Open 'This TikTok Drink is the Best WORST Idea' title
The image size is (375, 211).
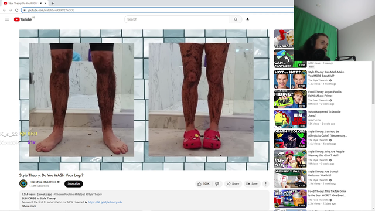coord(327,193)
